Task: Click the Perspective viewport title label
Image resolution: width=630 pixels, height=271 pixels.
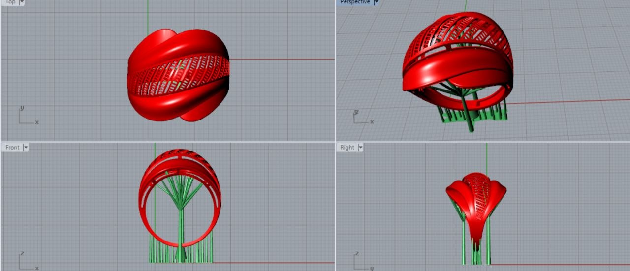Action: pos(354,2)
